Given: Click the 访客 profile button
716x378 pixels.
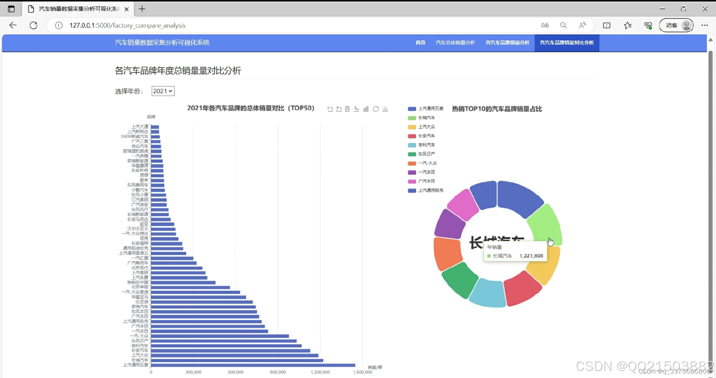Looking at the screenshot, I should [x=676, y=25].
